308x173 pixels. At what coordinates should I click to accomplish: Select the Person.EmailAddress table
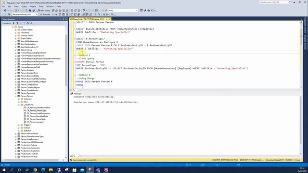pyautogui.click(x=29, y=90)
